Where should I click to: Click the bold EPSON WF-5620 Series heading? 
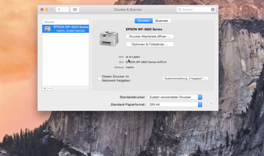(x=144, y=29)
